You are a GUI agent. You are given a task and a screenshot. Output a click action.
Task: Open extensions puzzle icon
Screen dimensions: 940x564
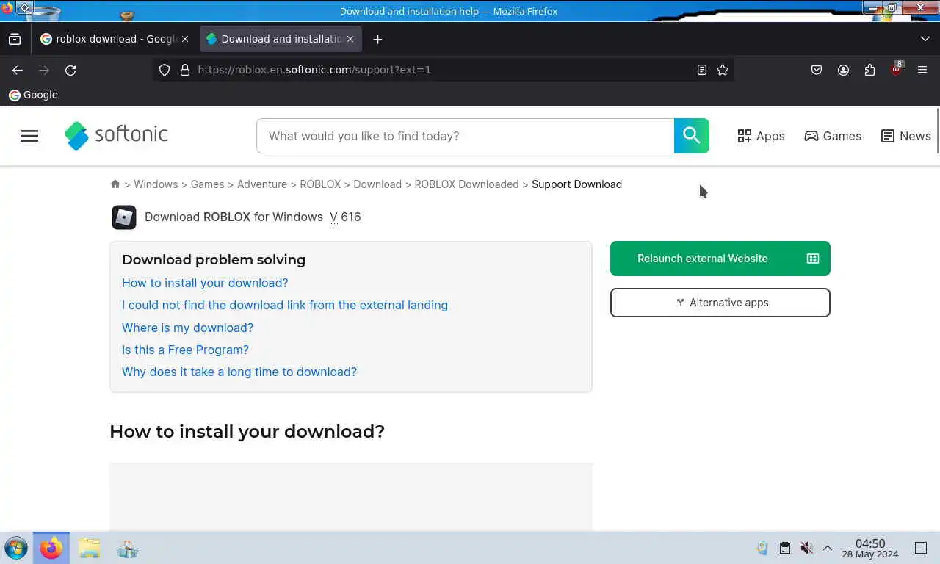(x=869, y=70)
